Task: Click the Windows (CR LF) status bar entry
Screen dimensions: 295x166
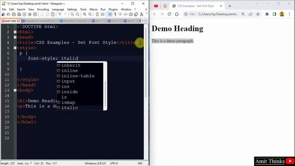Action: pos(95,163)
